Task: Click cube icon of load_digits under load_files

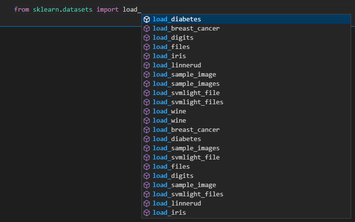Action: coord(147,176)
